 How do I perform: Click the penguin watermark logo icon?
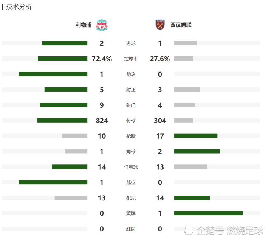pyautogui.click(x=189, y=230)
